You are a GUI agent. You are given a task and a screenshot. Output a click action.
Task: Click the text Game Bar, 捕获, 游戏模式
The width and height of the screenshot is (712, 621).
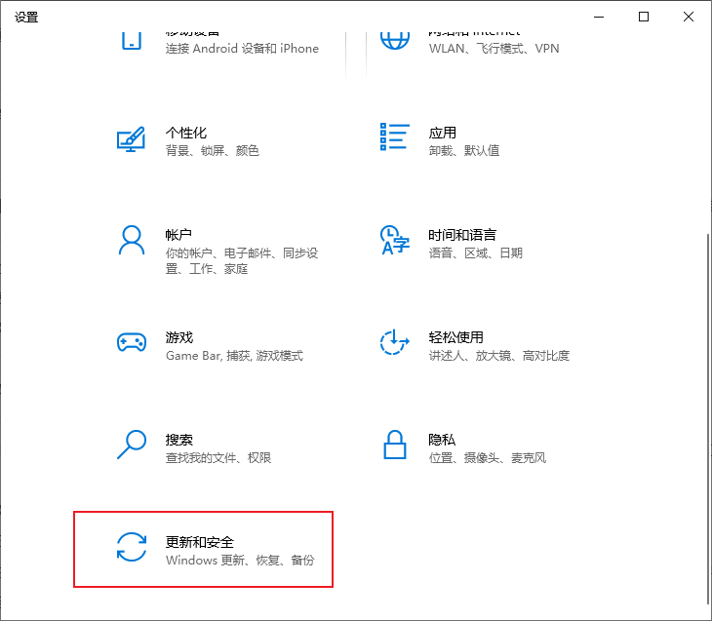point(234,356)
